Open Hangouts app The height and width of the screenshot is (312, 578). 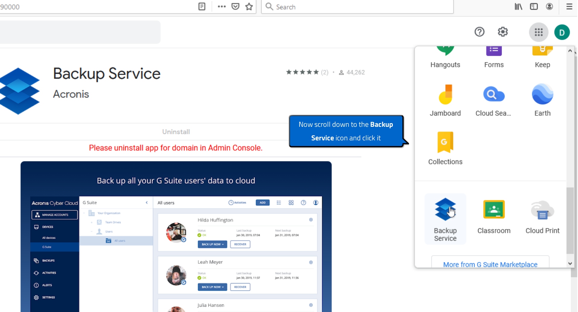(445, 58)
